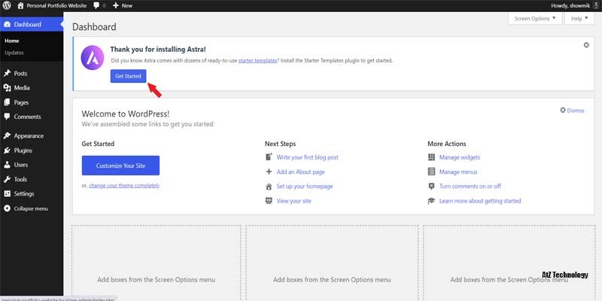Click the plus icon next to New
The width and height of the screenshot is (602, 301).
click(116, 6)
